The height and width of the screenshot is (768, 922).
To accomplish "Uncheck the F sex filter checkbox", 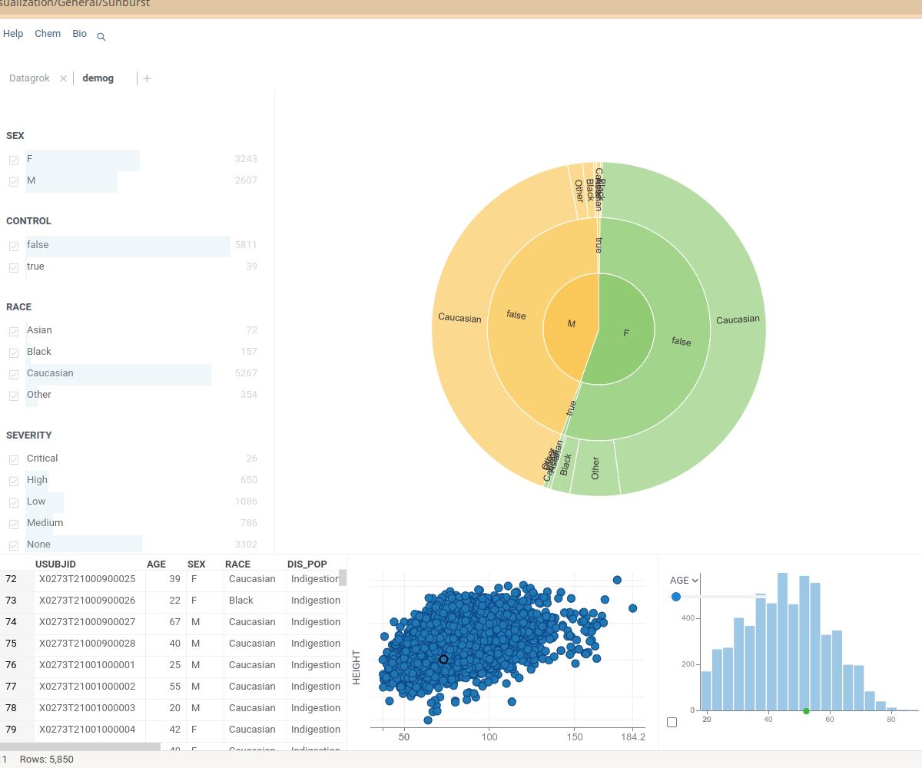I will pyautogui.click(x=14, y=161).
